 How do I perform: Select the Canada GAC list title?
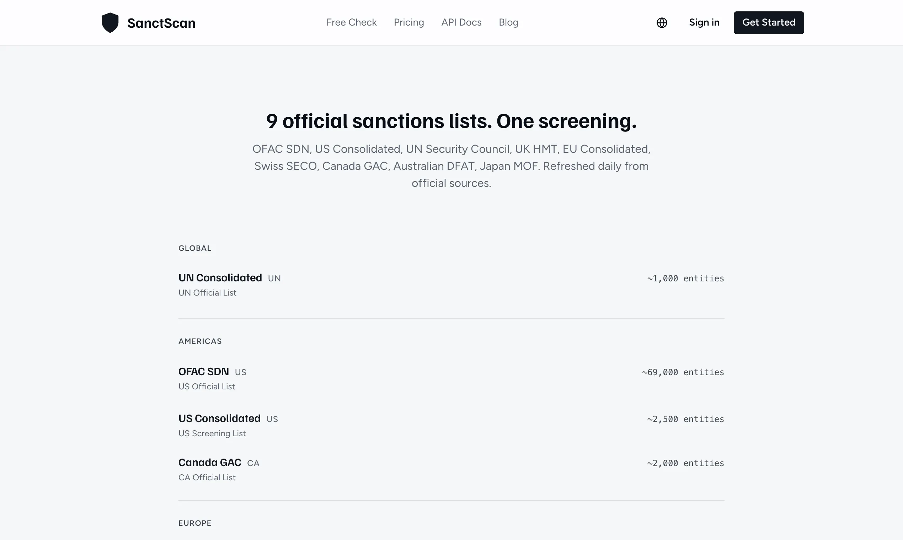(x=210, y=463)
